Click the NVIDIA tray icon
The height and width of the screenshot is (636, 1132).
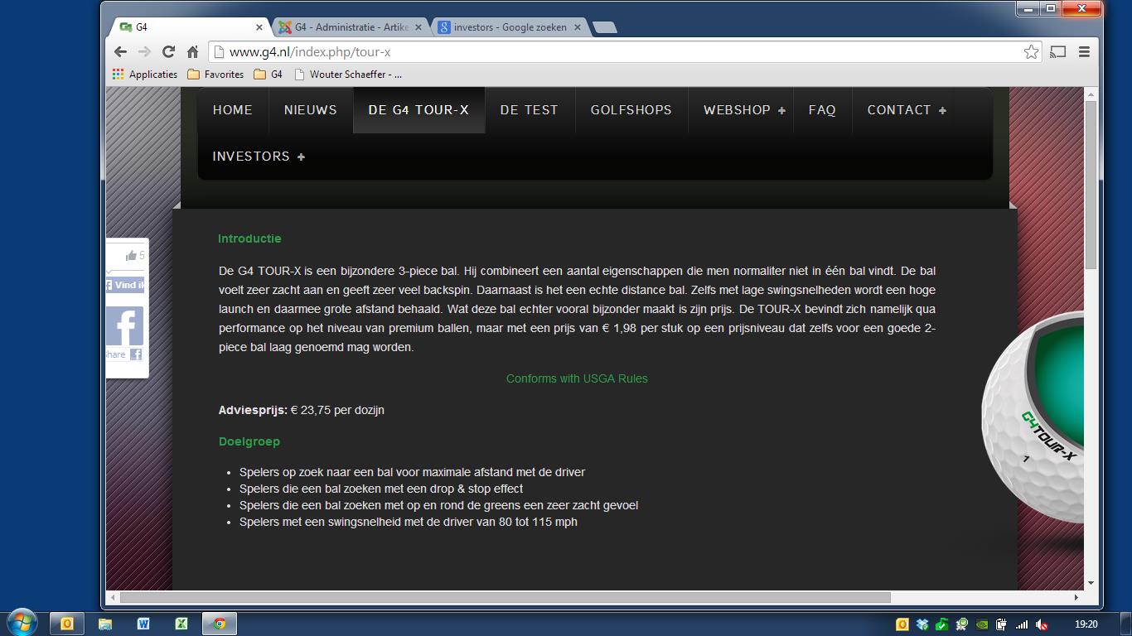click(x=982, y=624)
